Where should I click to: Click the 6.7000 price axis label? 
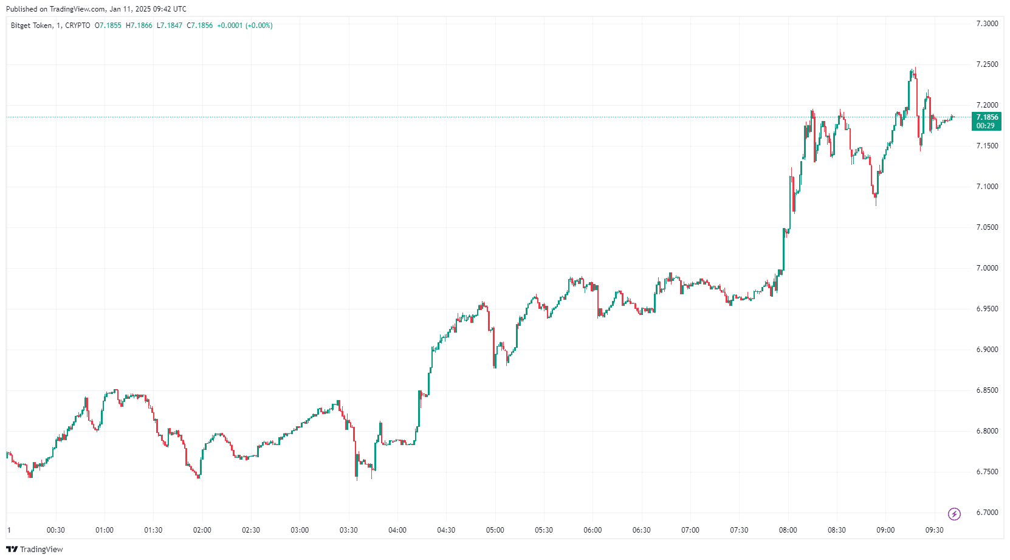(987, 513)
